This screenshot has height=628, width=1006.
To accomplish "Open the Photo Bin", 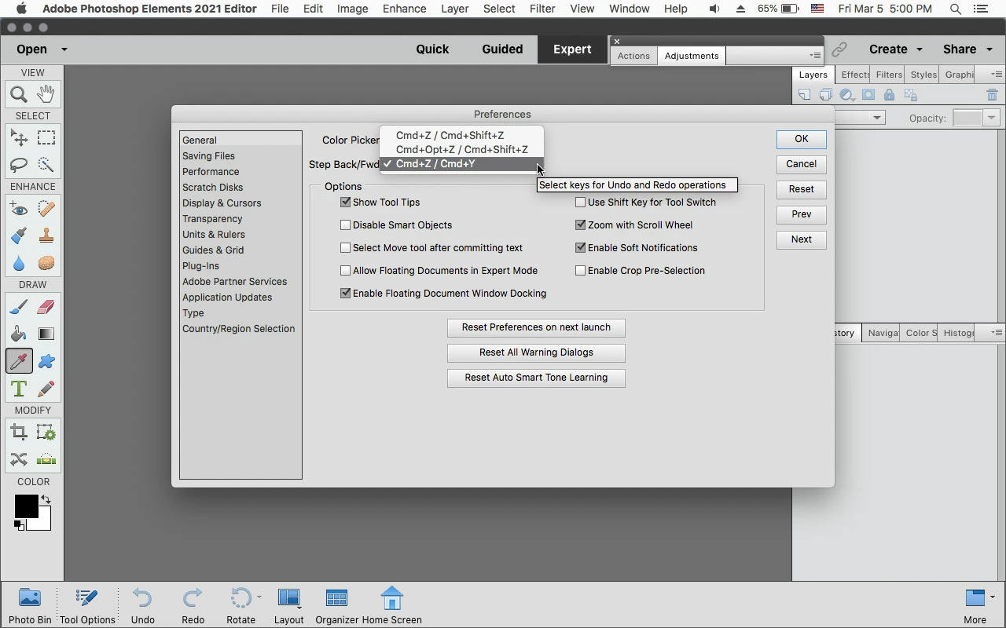I will [30, 606].
